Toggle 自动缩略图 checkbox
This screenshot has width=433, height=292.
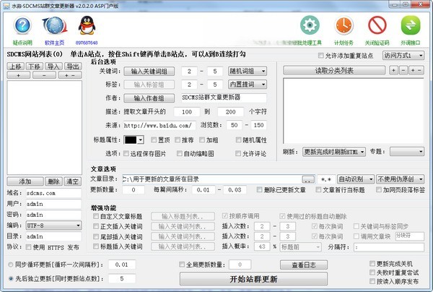(x=180, y=153)
